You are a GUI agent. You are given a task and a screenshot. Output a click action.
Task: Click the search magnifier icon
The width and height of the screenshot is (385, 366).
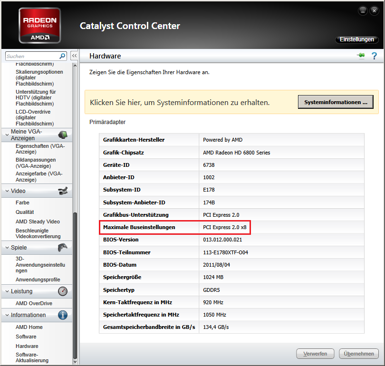coord(62,56)
